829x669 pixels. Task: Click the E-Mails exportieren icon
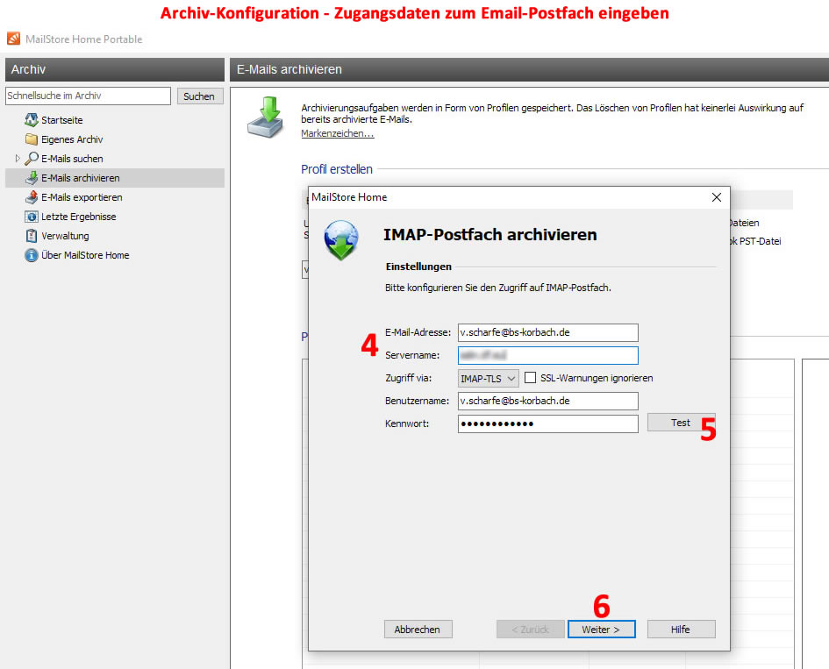click(32, 197)
